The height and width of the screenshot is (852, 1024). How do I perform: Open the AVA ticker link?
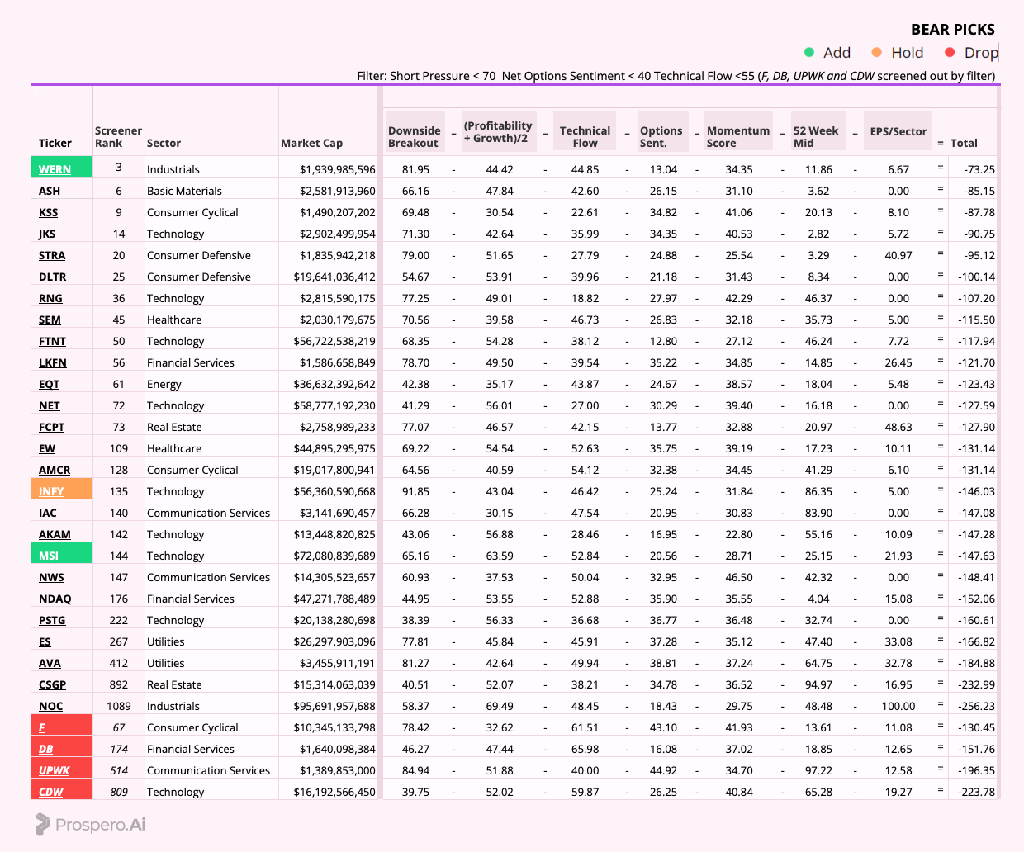(50, 663)
